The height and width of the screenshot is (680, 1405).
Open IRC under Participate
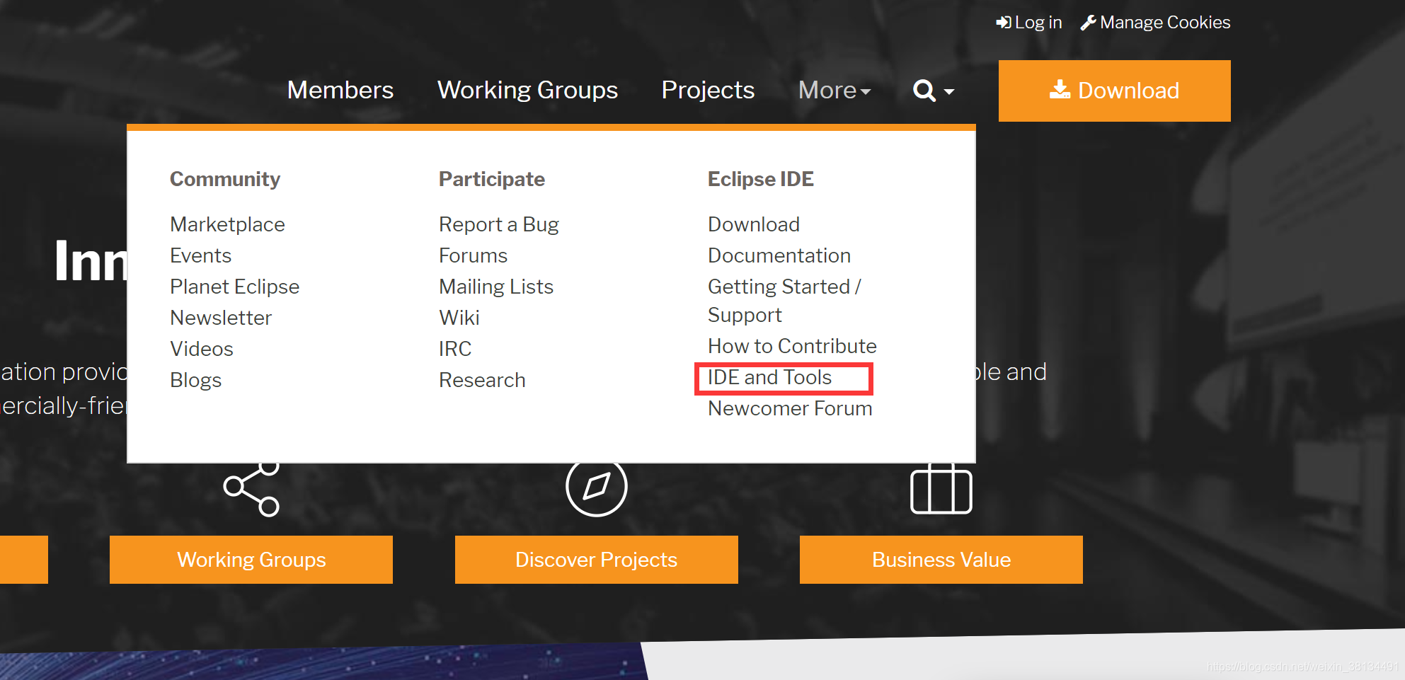(454, 349)
